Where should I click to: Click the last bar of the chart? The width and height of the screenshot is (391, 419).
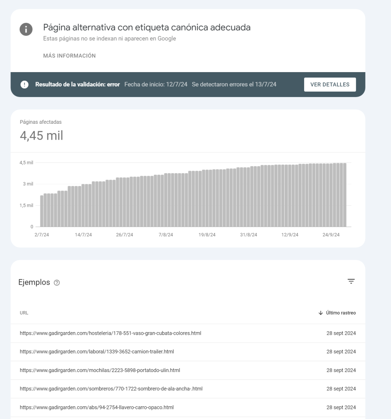coord(345,195)
